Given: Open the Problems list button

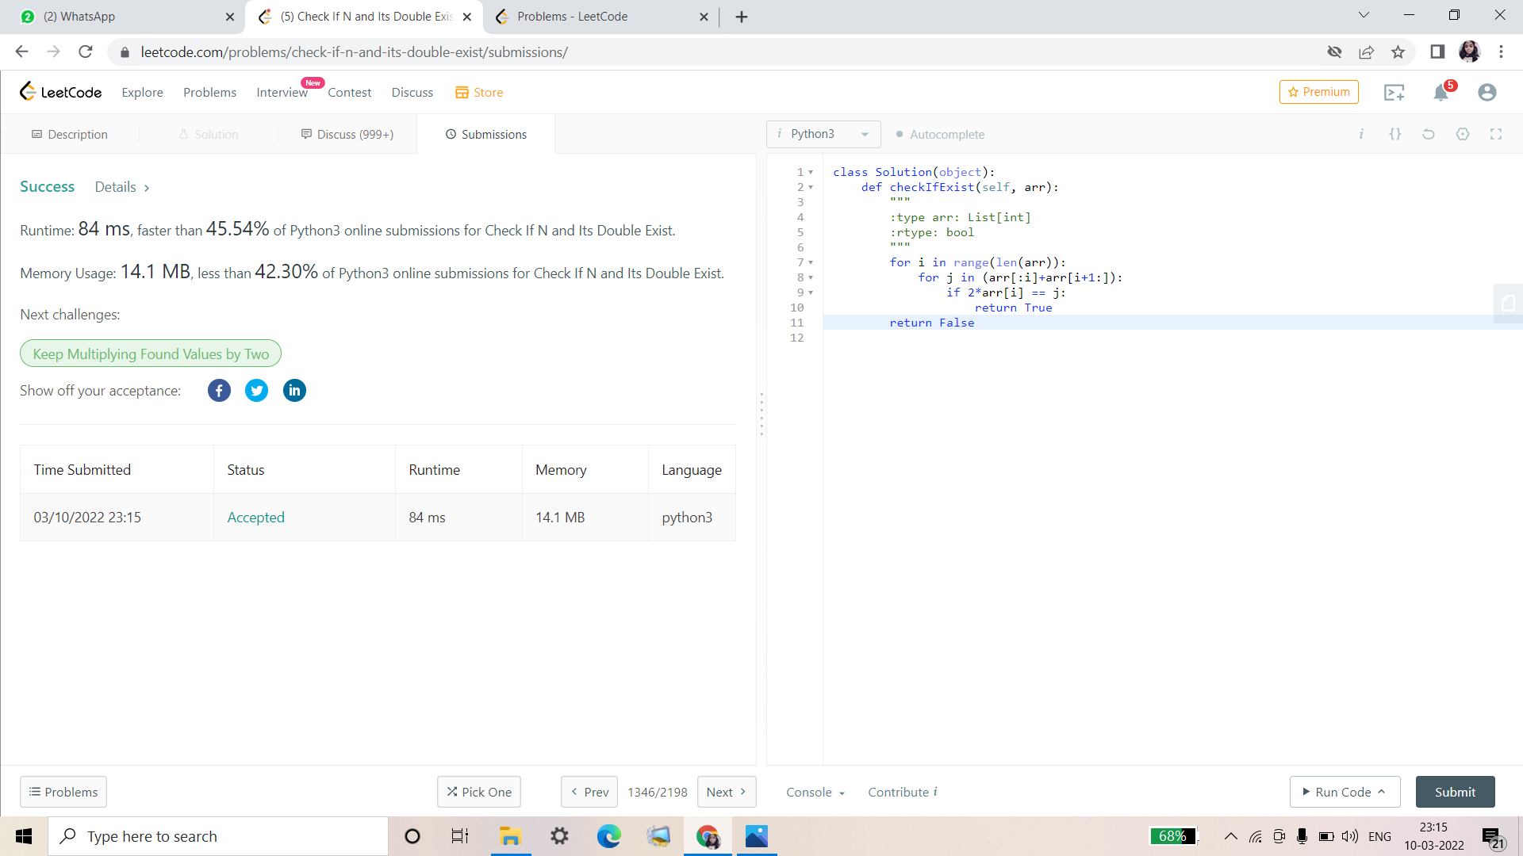Looking at the screenshot, I should (x=63, y=792).
